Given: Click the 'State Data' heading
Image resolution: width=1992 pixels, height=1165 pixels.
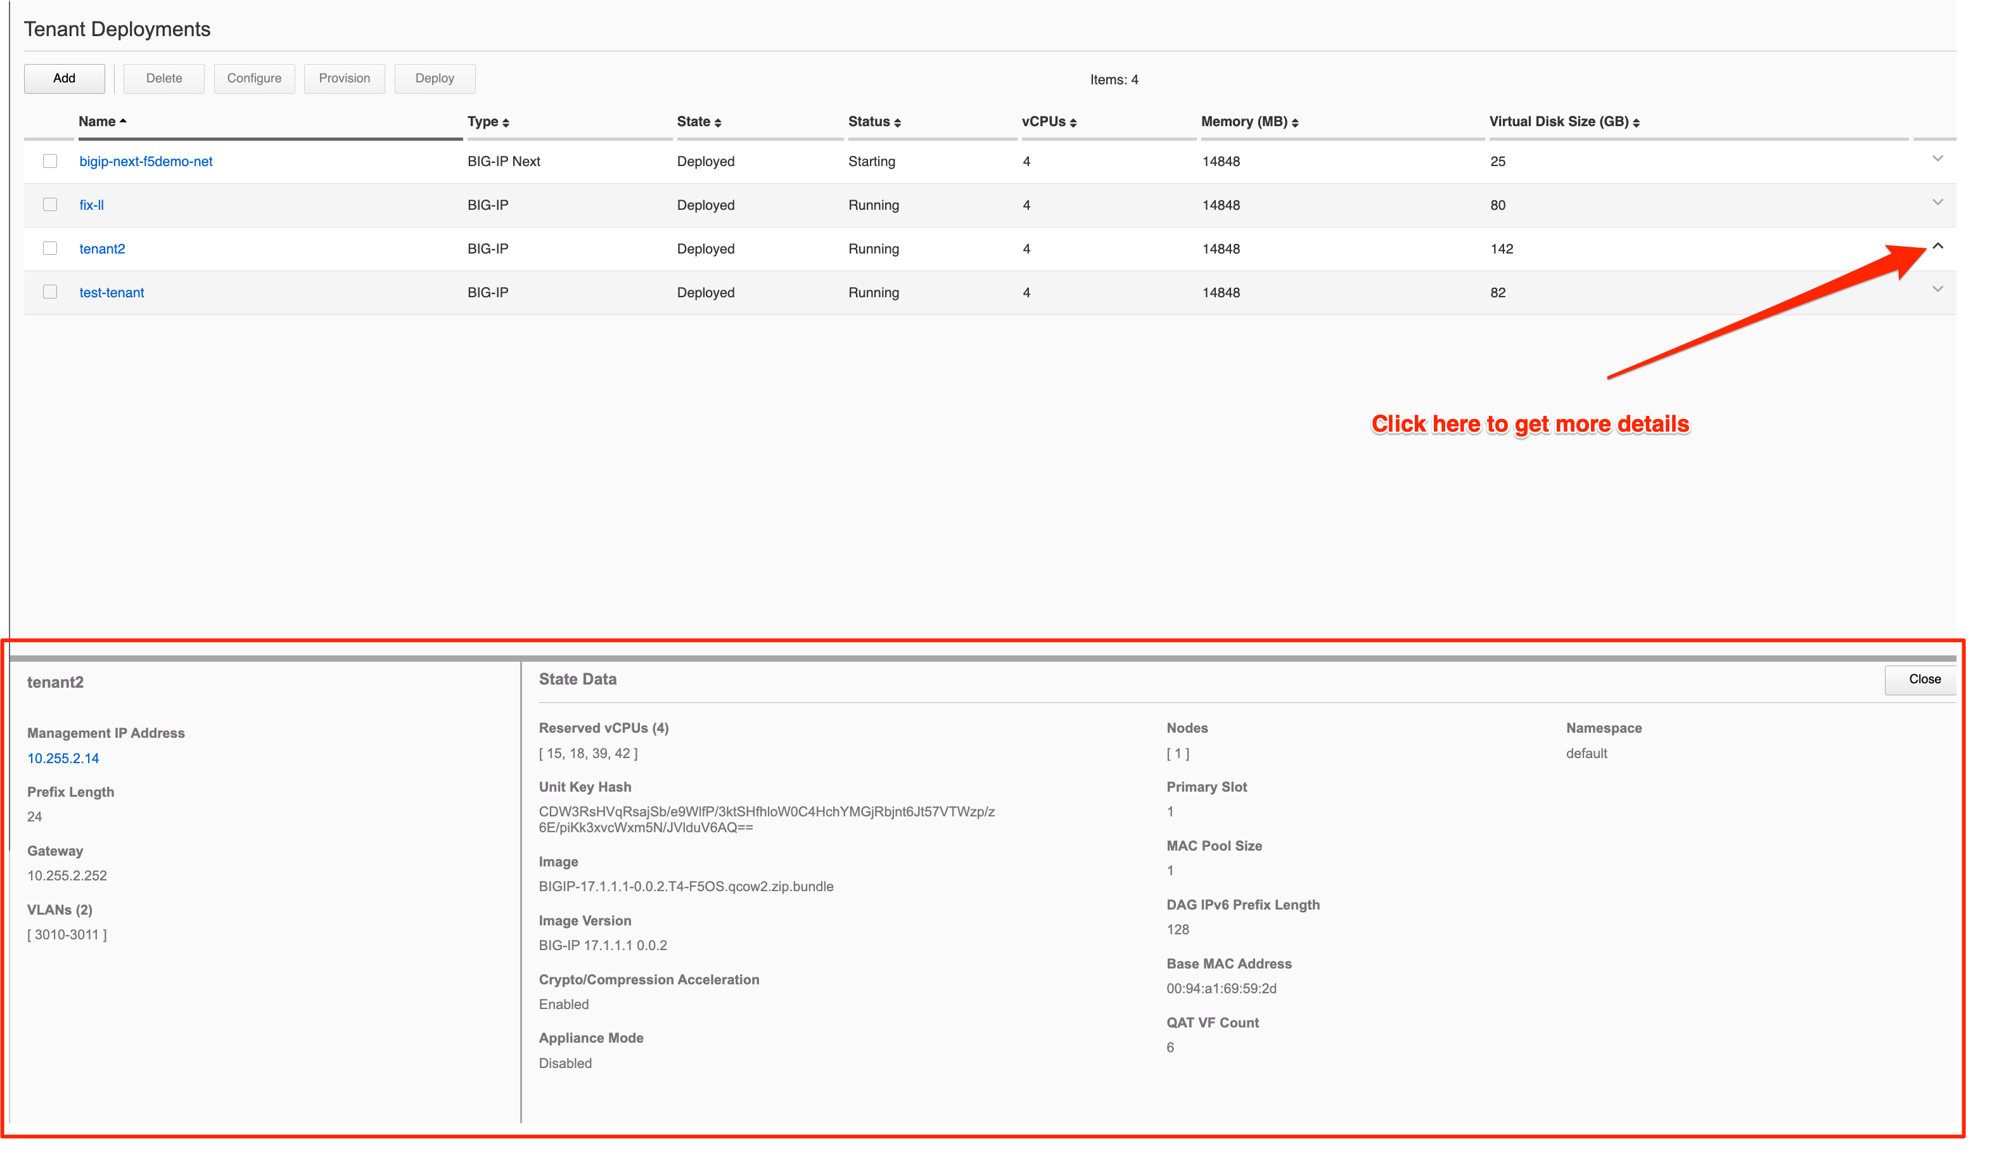Looking at the screenshot, I should 578,679.
